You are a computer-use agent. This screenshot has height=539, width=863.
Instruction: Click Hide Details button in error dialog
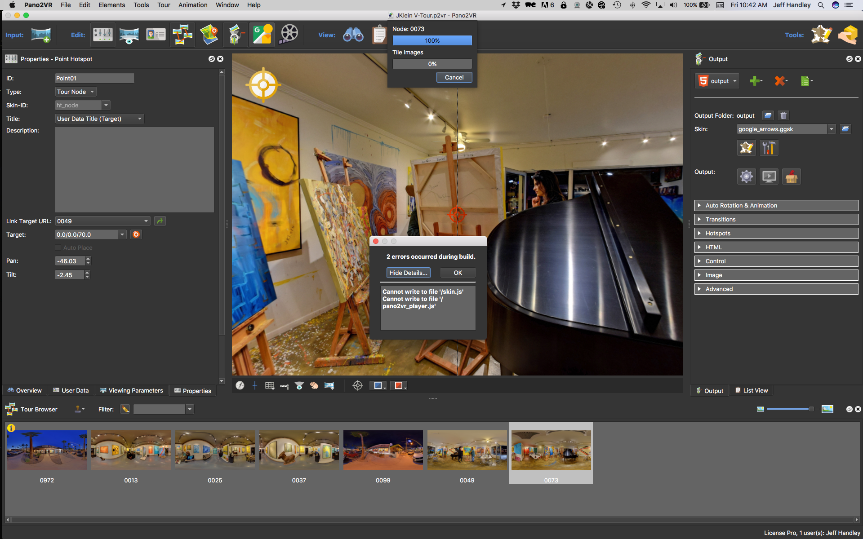coord(408,273)
